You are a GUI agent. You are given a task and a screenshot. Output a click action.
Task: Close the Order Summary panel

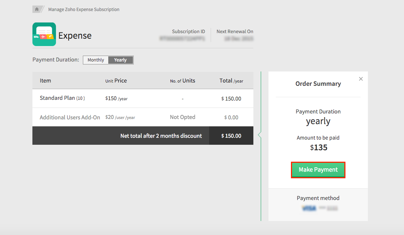(361, 79)
